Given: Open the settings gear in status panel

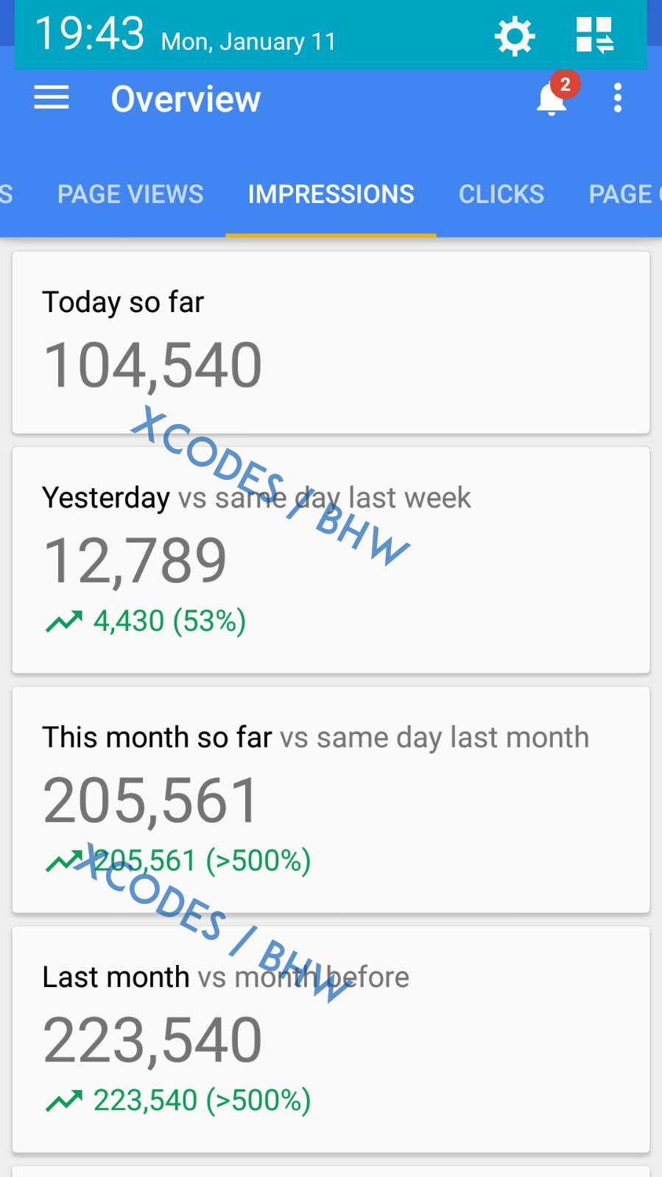Looking at the screenshot, I should click(514, 36).
